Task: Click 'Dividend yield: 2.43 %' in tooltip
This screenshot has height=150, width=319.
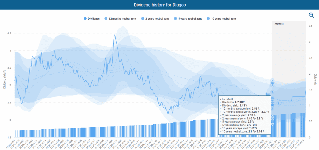Action: pos(234,105)
